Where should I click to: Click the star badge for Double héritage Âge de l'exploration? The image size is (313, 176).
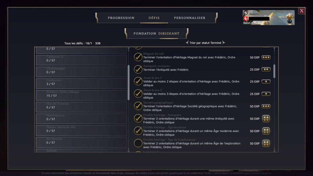tap(266, 143)
